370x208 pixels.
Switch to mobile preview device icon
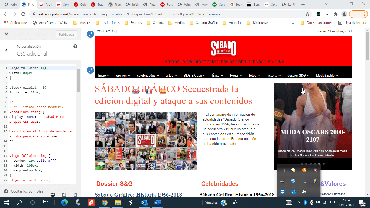point(75,194)
